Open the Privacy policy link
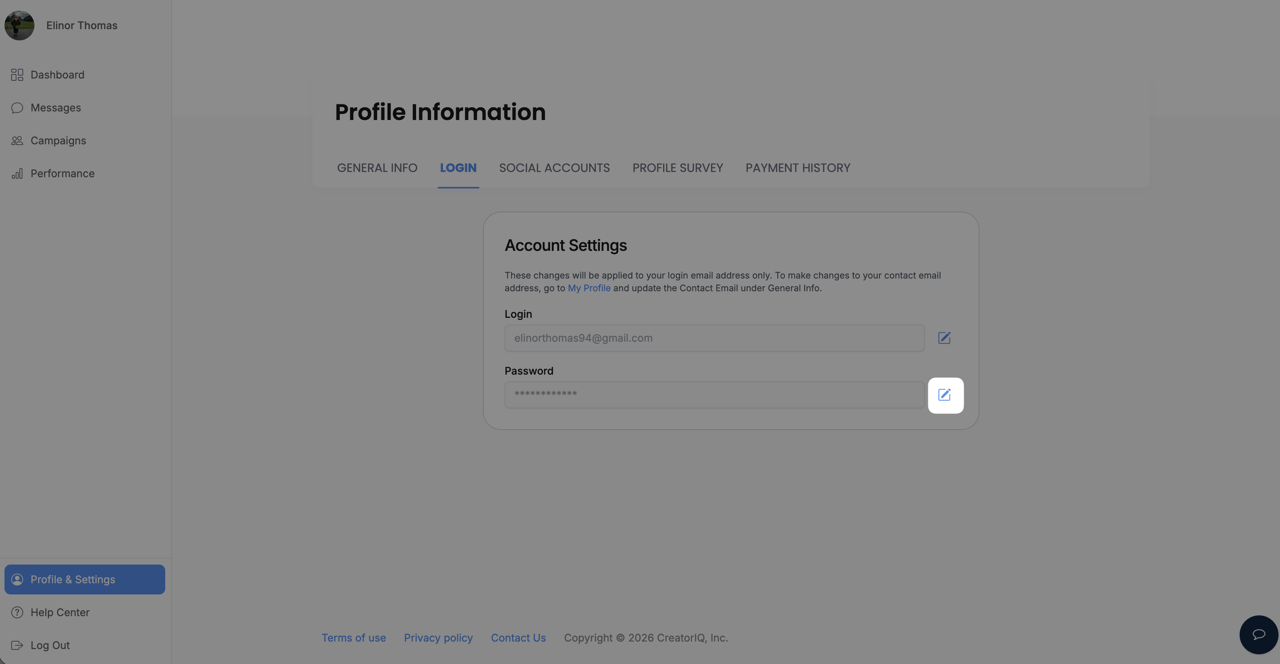The width and height of the screenshot is (1280, 664). [438, 638]
